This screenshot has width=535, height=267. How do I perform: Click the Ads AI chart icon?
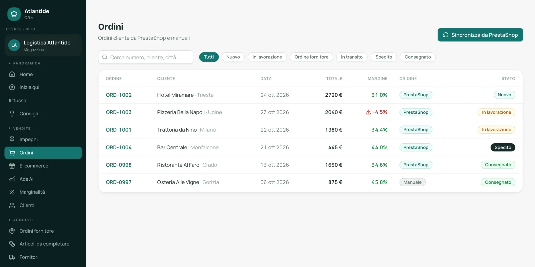coord(12,179)
